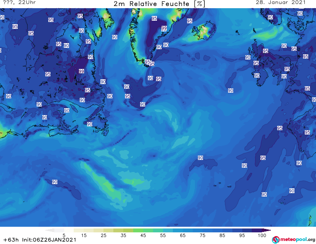Click the 100 tick label on color scale
The image size is (316, 244).
tap(262, 235)
